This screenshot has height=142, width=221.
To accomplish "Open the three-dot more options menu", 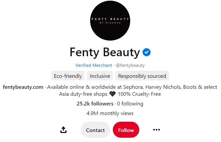I will tap(156, 130).
